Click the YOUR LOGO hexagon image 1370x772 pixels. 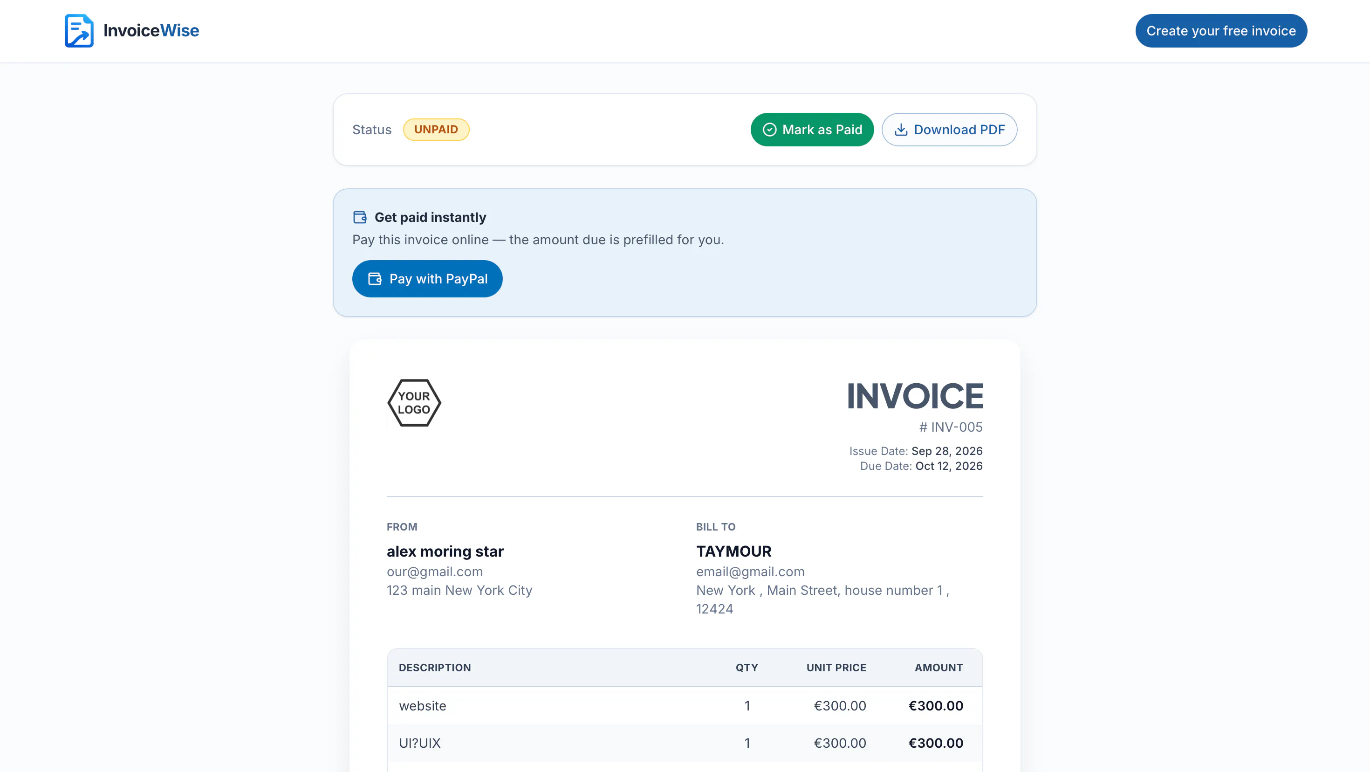[414, 403]
